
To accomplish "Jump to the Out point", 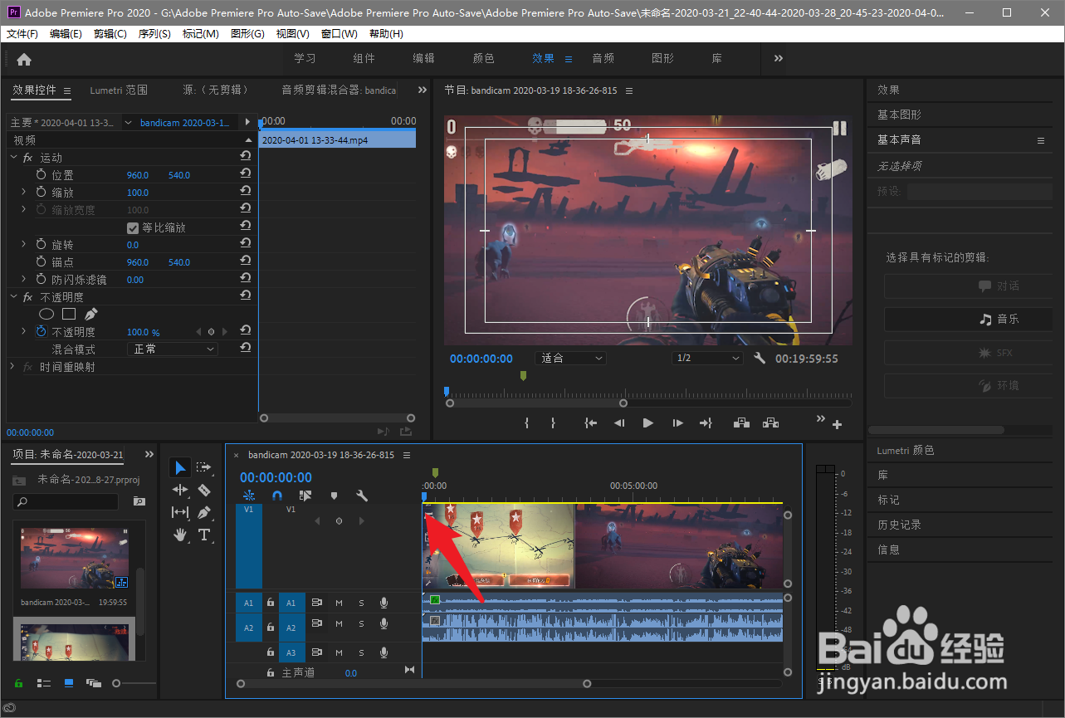I will (706, 422).
